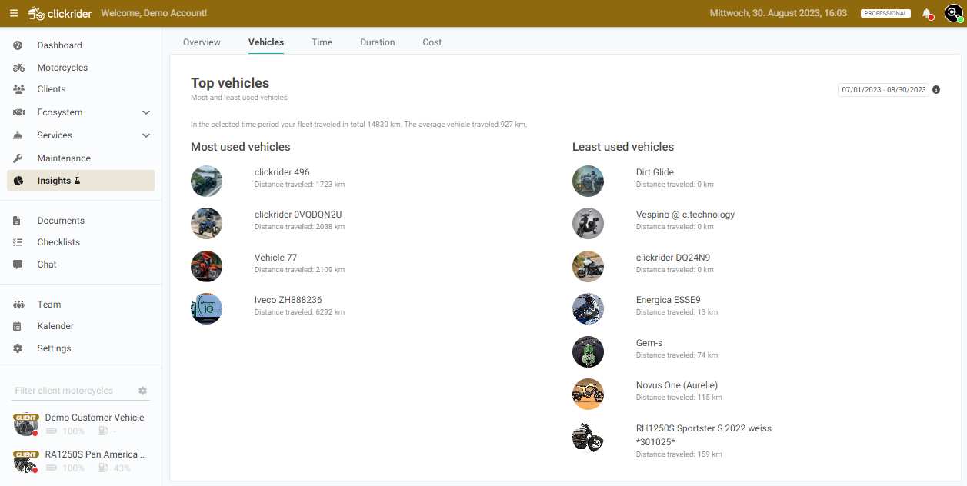Open clickrider 496 vehicle thumbnail
The image size is (967, 486).
click(x=206, y=181)
